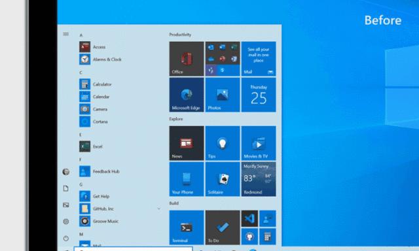
Task: Open the Photos tile
Action: coord(223,95)
